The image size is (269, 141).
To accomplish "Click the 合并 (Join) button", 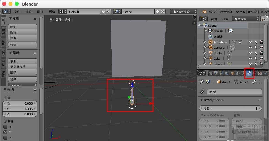I will [23, 79].
